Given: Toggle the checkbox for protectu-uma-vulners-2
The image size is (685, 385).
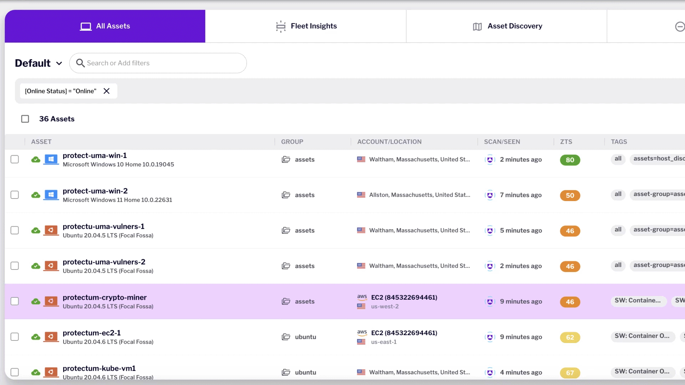Looking at the screenshot, I should 14,266.
